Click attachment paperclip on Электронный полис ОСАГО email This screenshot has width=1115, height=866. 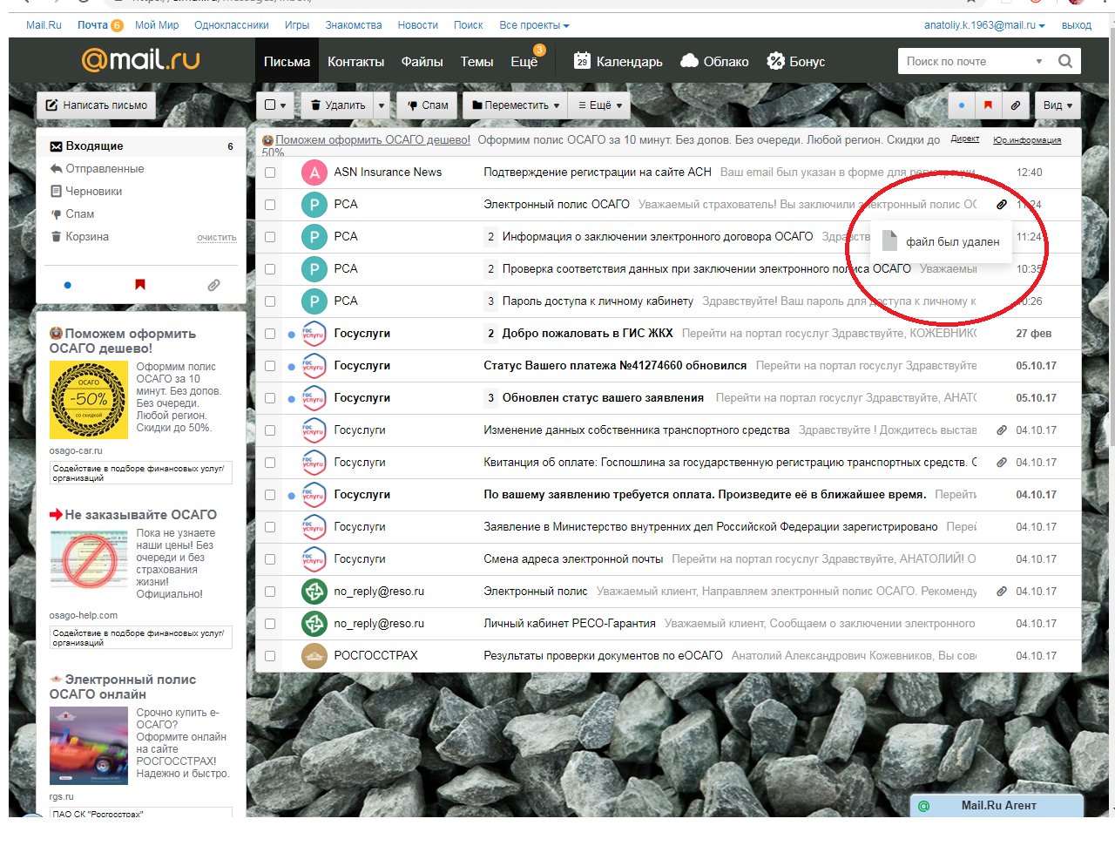(x=1002, y=205)
